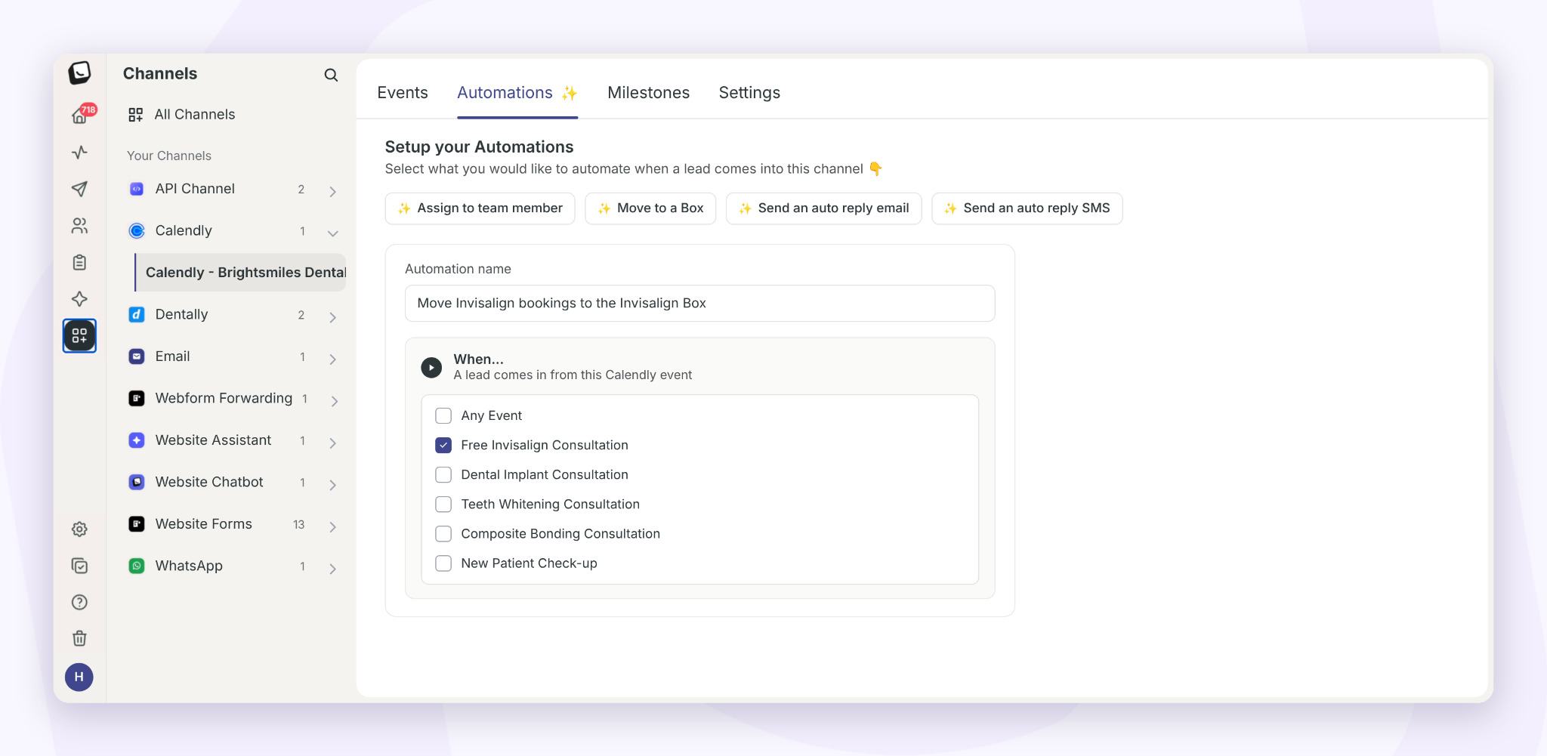
Task: Switch to the Milestones tab
Action: tap(649, 93)
